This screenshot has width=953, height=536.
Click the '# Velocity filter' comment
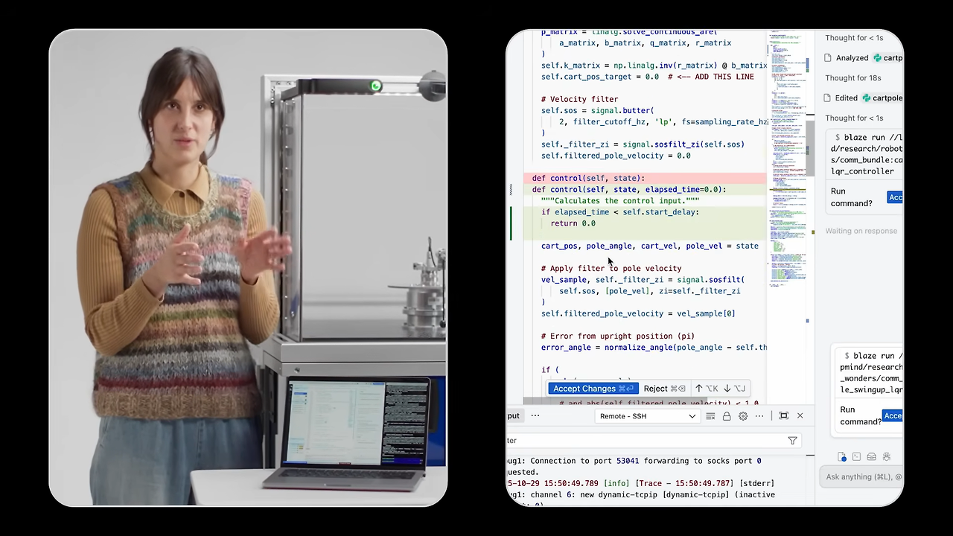(579, 99)
